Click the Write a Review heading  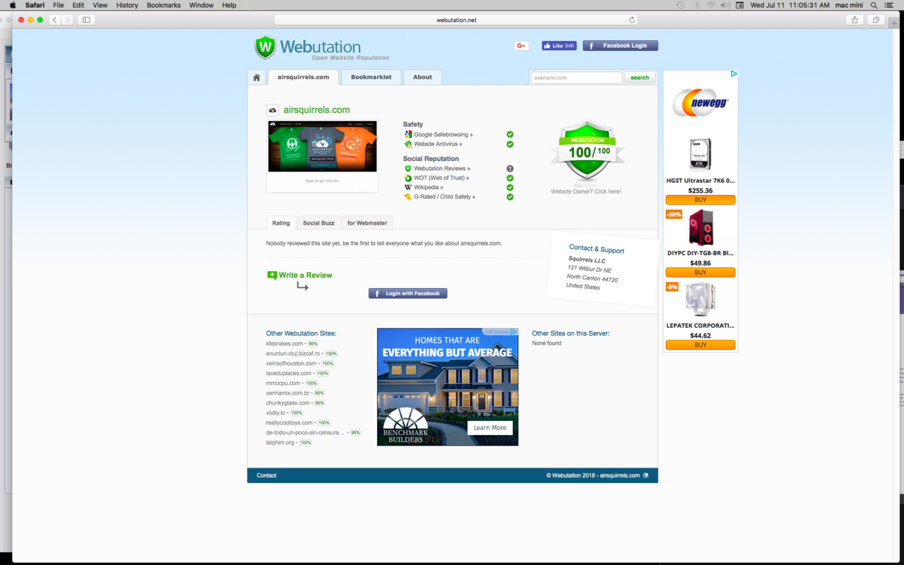click(x=305, y=275)
